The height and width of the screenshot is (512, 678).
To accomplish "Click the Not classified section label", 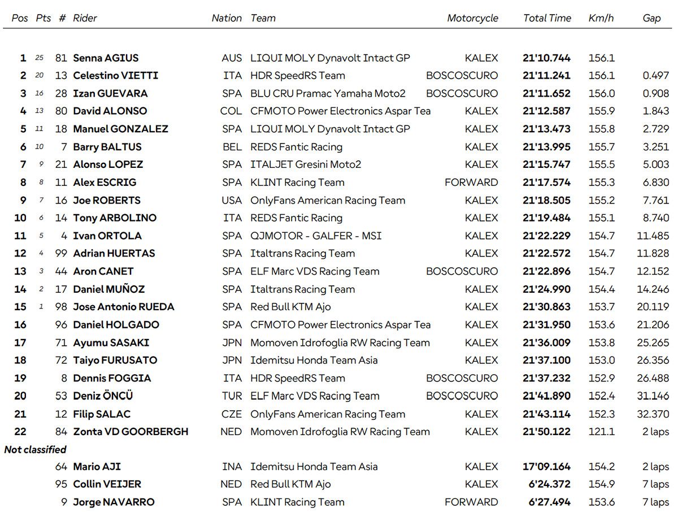I will click(35, 450).
